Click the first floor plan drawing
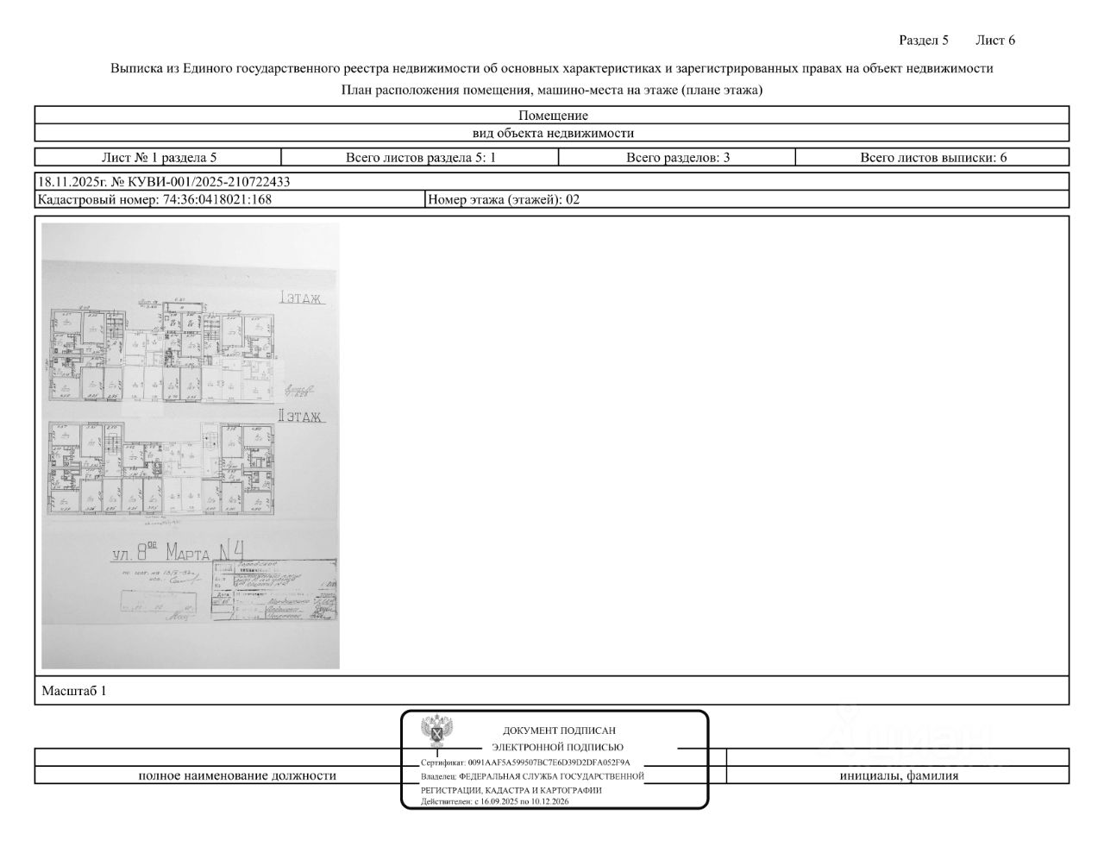Viewport: 1104px width, 853px height. [164, 353]
